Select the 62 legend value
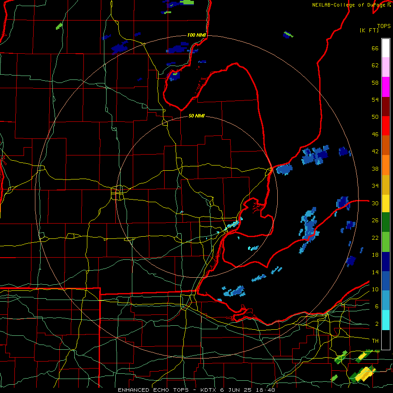The image size is (393, 393). [x=375, y=65]
